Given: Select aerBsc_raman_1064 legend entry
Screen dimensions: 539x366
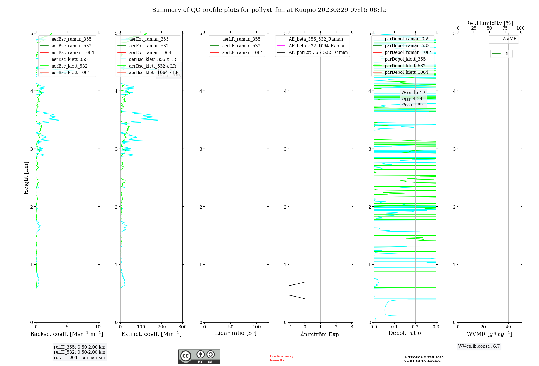Looking at the screenshot, I should coord(67,53).
